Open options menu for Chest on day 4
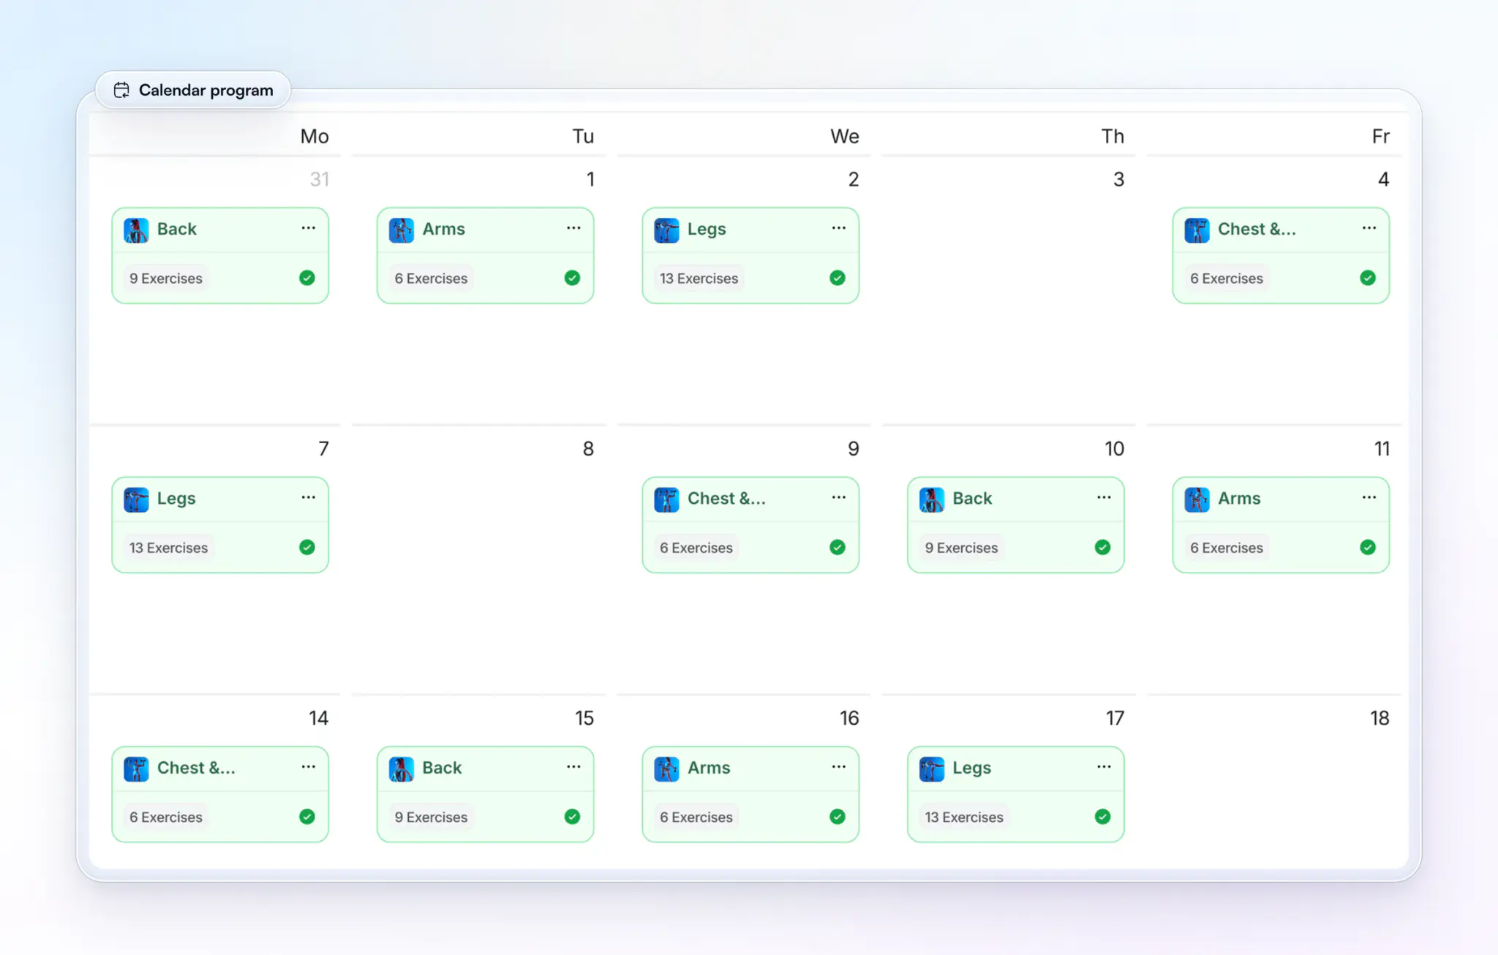Image resolution: width=1498 pixels, height=955 pixels. [1369, 228]
